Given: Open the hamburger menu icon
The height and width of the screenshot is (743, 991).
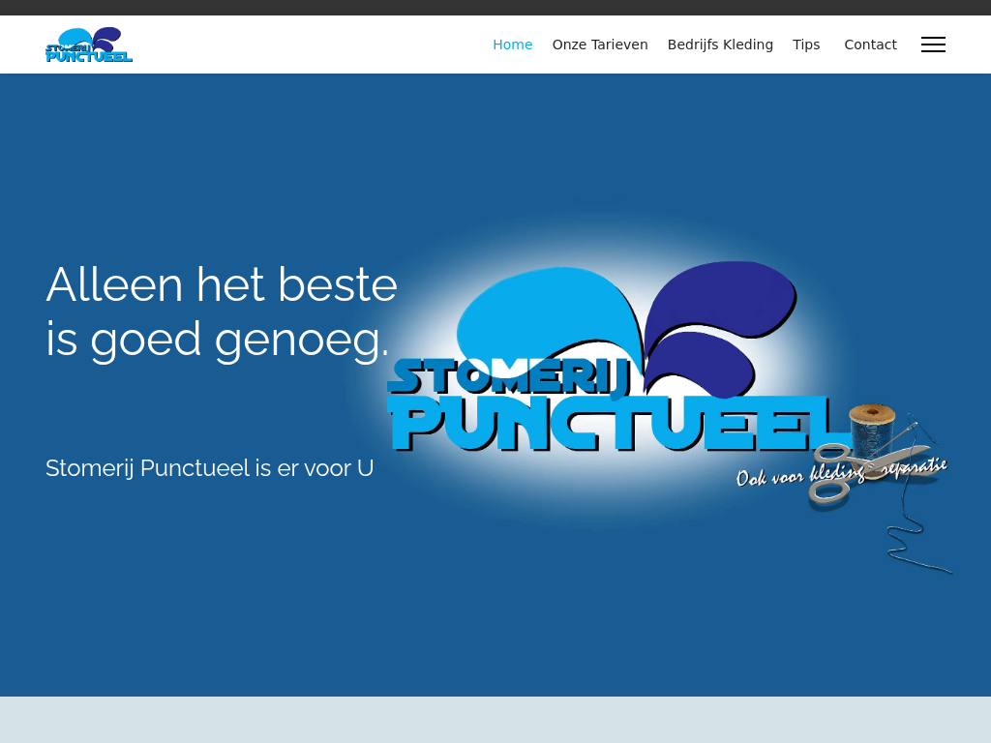Looking at the screenshot, I should 933,45.
